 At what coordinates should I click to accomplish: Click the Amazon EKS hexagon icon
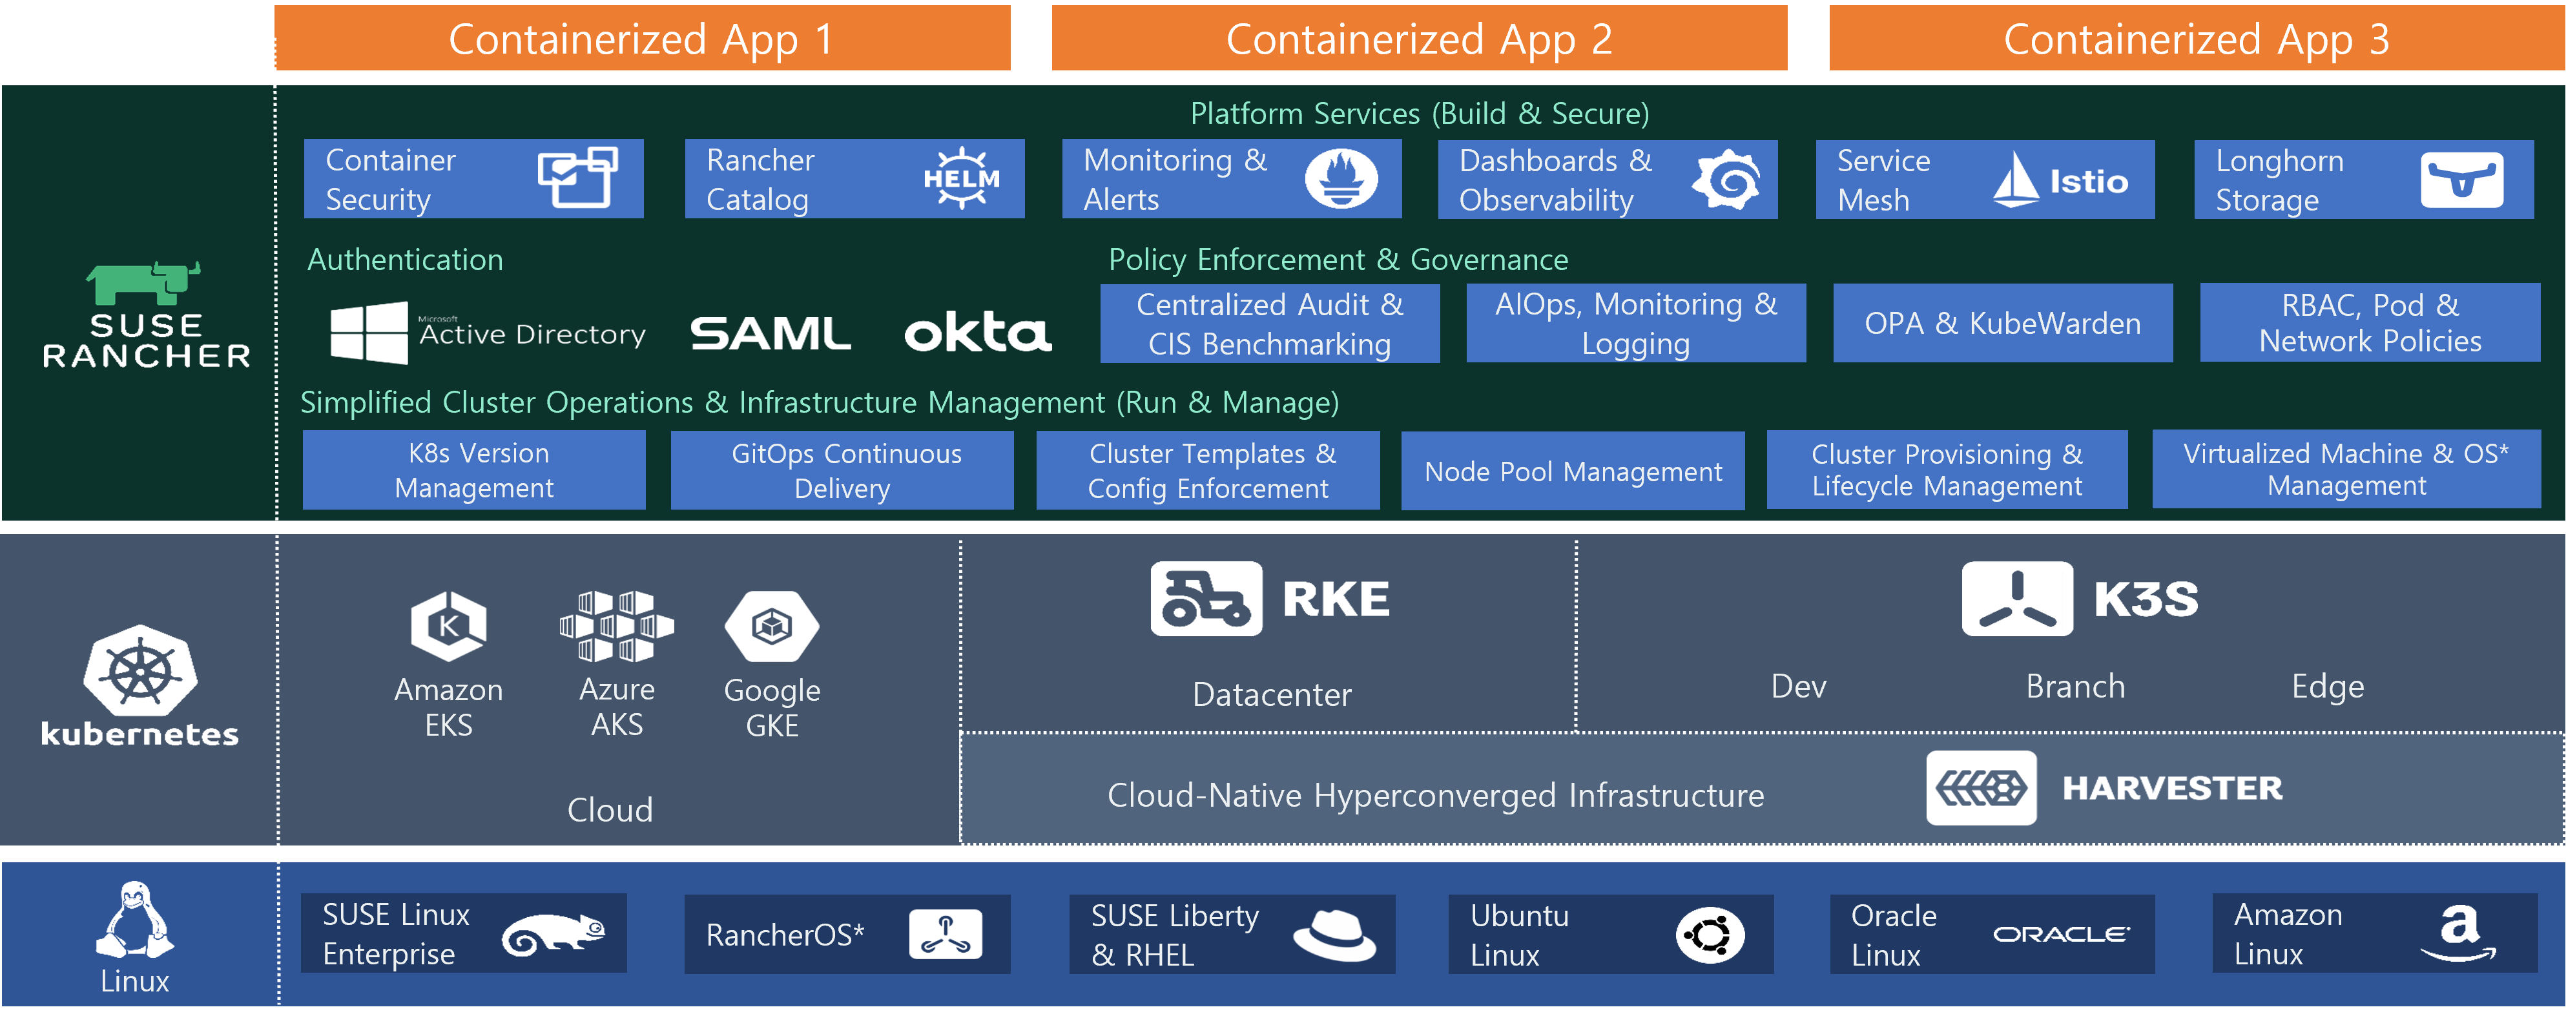click(448, 627)
